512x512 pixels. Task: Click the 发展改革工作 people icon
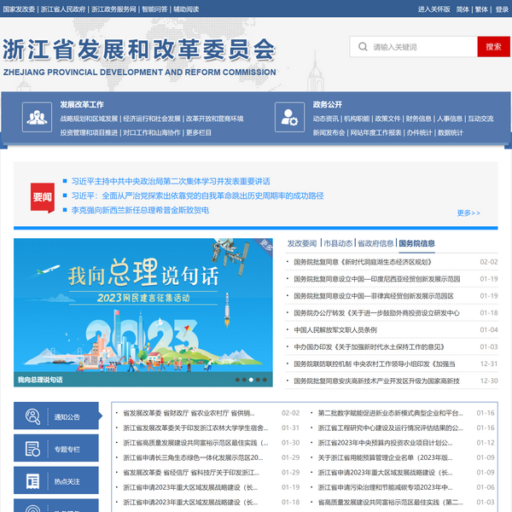click(35, 116)
